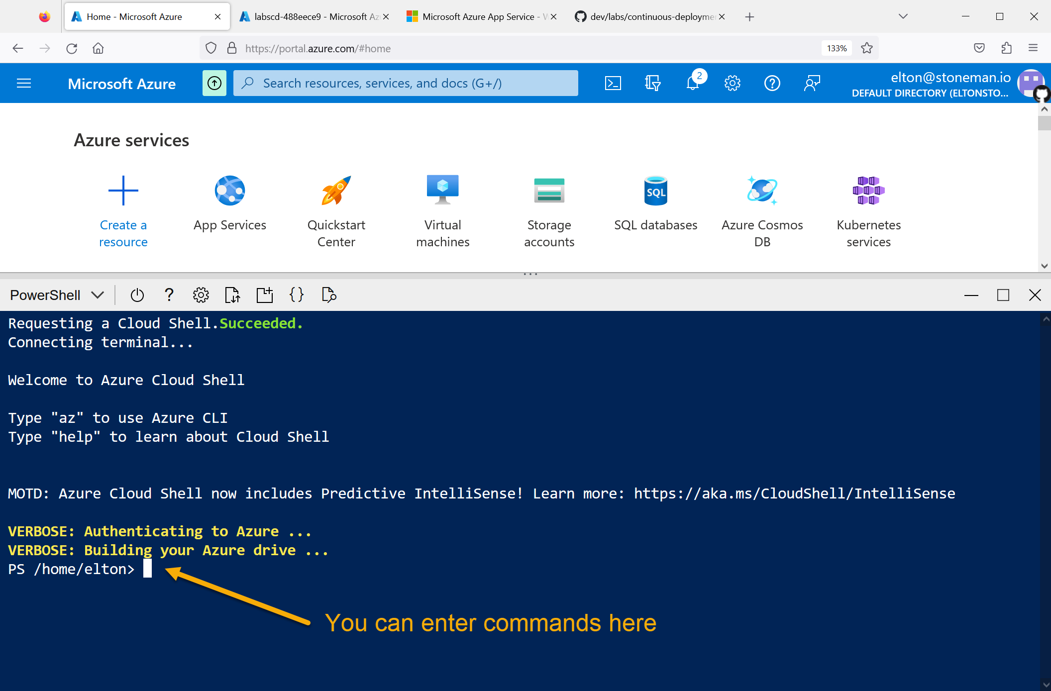1051x691 pixels.
Task: Go to Firefox home page
Action: point(98,48)
